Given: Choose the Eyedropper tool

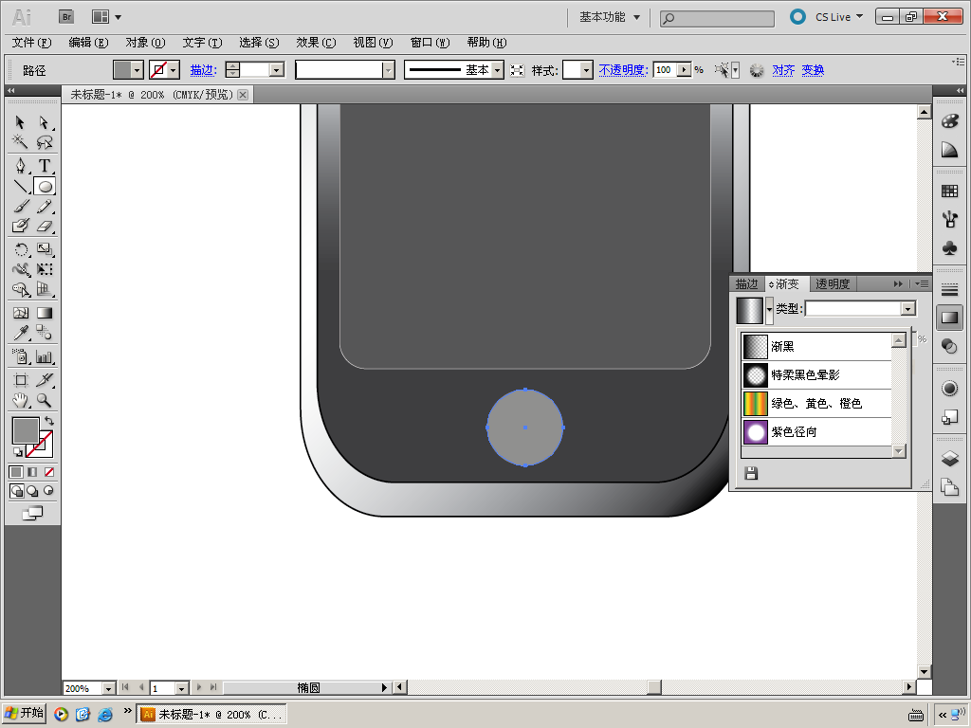Looking at the screenshot, I should pos(20,333).
